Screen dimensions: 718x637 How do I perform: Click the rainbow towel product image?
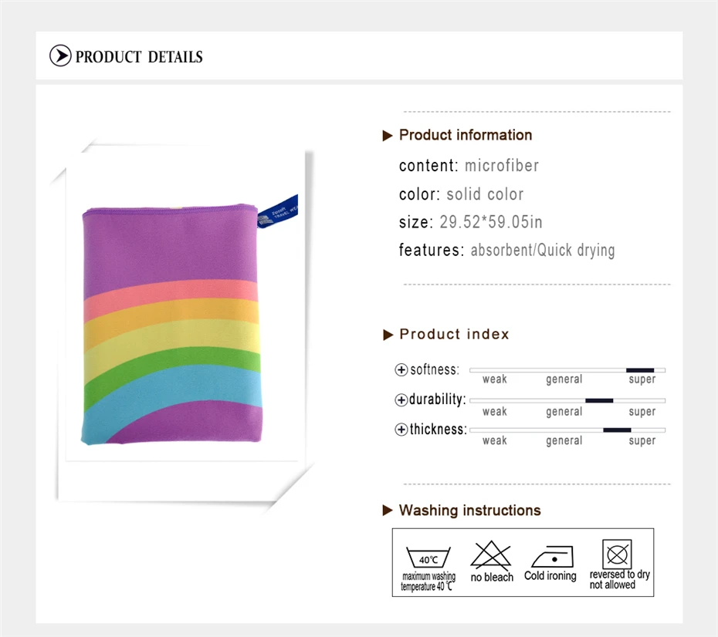pyautogui.click(x=171, y=324)
